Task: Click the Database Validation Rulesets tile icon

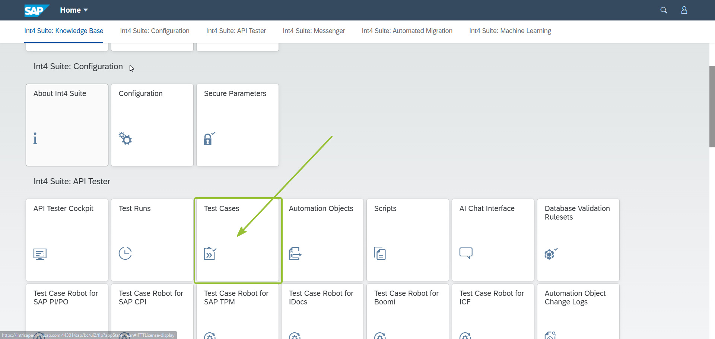Action: [x=551, y=254]
